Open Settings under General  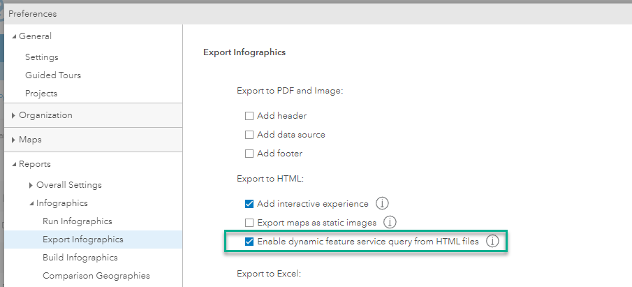click(x=42, y=57)
